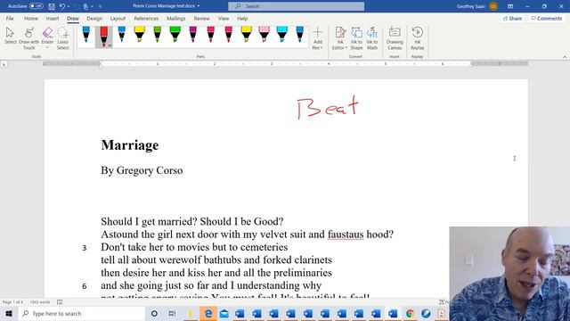
Task: Expand the document file name dropdown
Action: pos(199,6)
